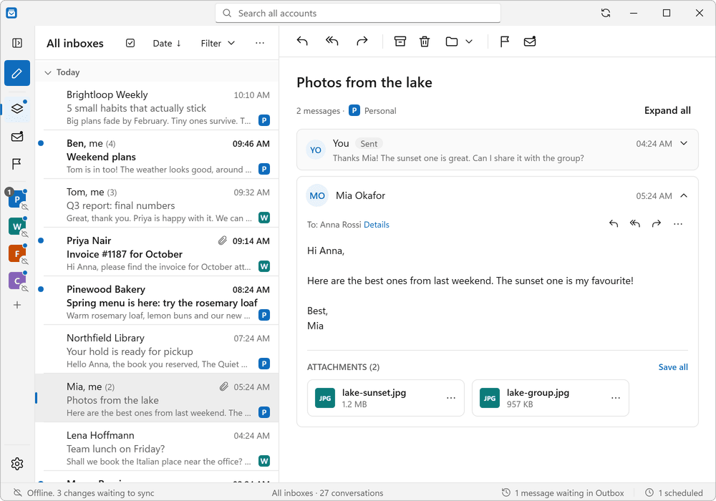
Task: Toggle unread dot on Pinewood Bakery email
Action: click(41, 289)
